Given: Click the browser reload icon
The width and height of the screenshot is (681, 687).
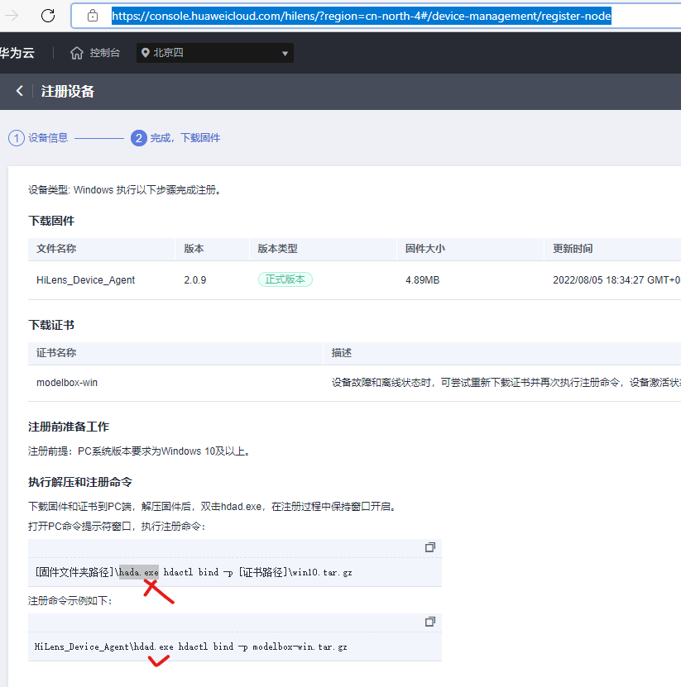Looking at the screenshot, I should [48, 16].
